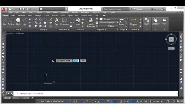Image resolution: width=185 pixels, height=104 pixels.
Task: Open the Decimal units dropdown
Action: [x=157, y=101]
